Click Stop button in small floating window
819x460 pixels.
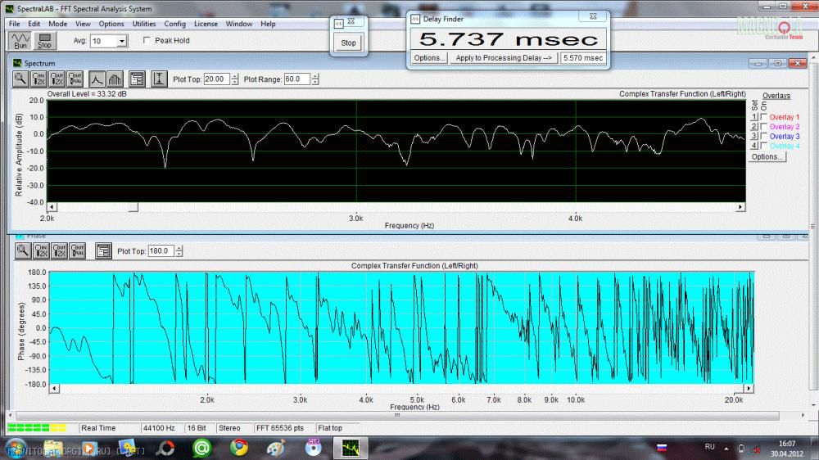pos(348,43)
